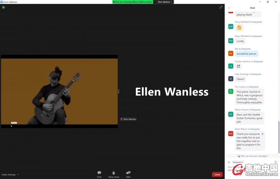The image size is (280, 179).
Task: Open the emoji picker in chat
Action: pos(276,162)
